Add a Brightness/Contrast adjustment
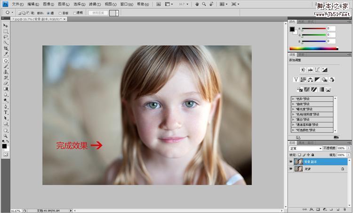The height and width of the screenshot is (213, 353). coord(303,70)
